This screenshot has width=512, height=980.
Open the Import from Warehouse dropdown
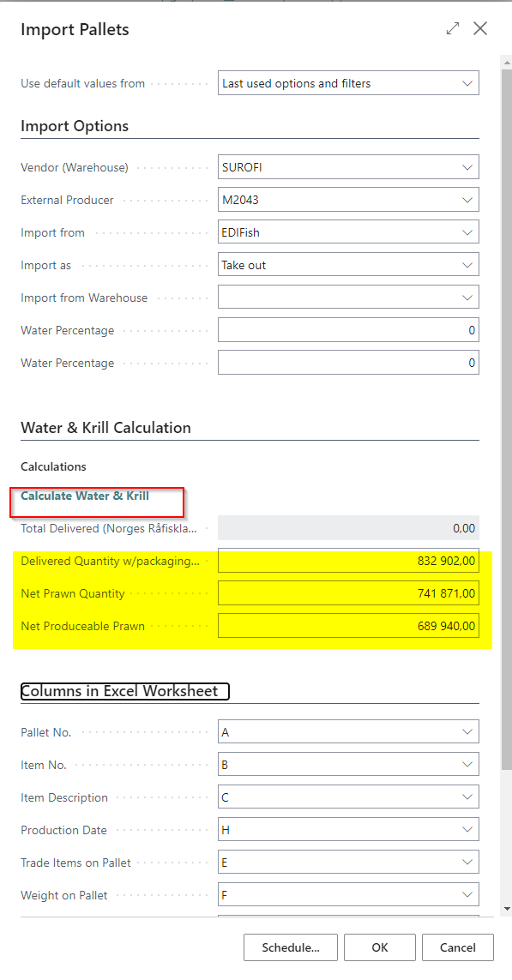click(348, 297)
